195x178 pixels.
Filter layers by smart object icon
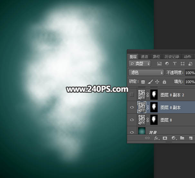(190, 64)
